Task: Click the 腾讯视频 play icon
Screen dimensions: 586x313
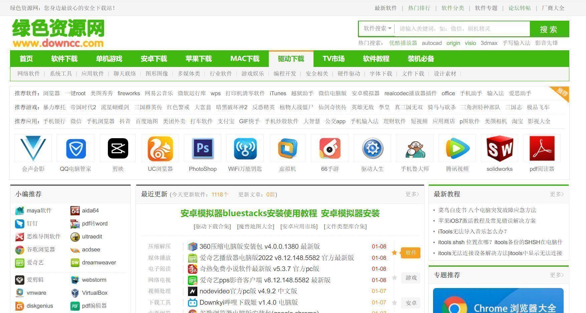Action: coord(457,148)
